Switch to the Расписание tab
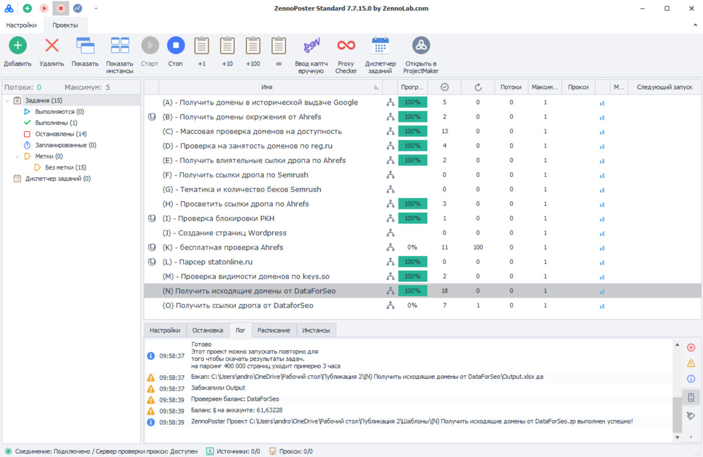 [x=274, y=330]
